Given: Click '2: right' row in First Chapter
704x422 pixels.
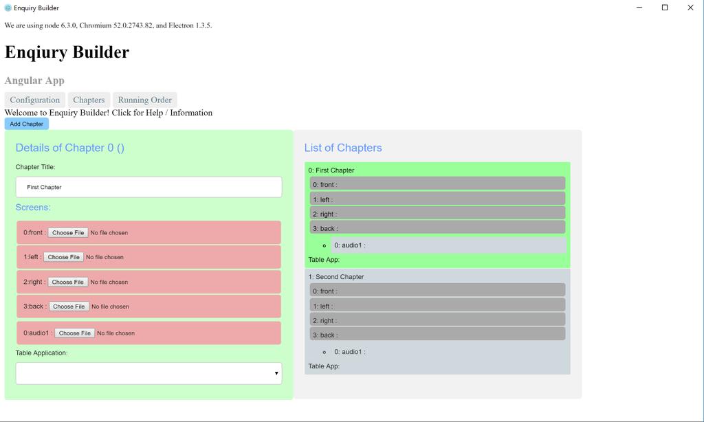Looking at the screenshot, I should pos(437,214).
